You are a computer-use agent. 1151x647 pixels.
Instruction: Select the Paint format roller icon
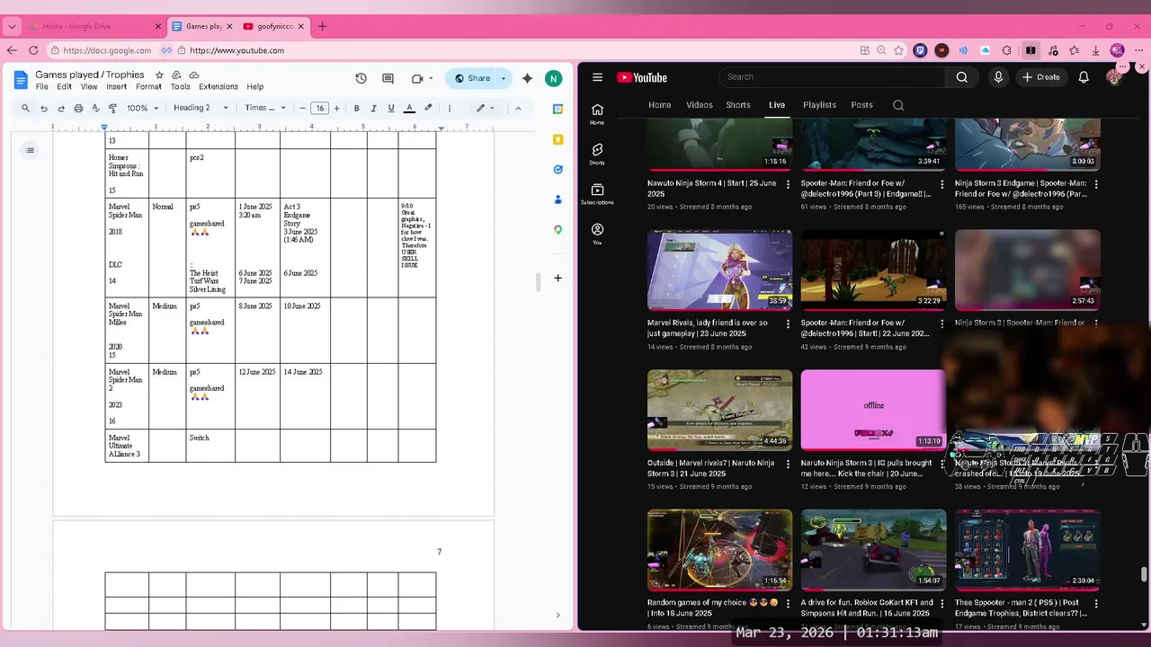click(112, 108)
